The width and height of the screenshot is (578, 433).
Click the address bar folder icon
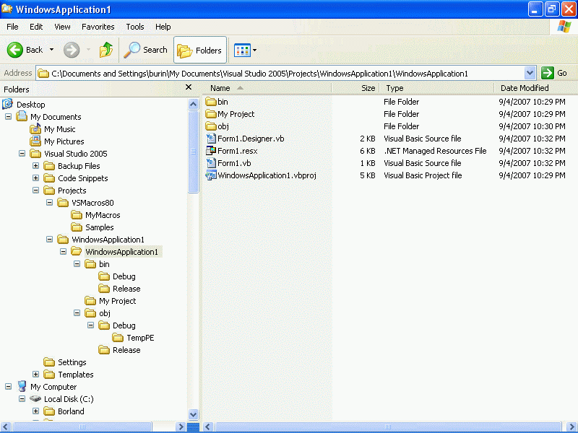tap(43, 74)
